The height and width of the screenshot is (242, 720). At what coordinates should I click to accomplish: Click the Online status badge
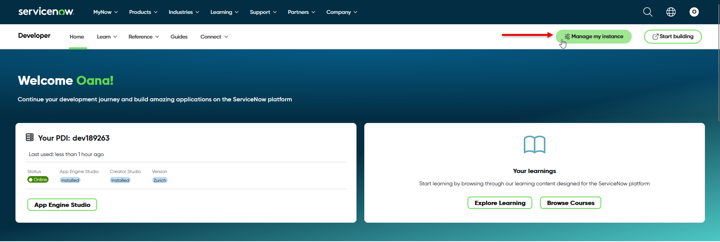click(x=38, y=180)
